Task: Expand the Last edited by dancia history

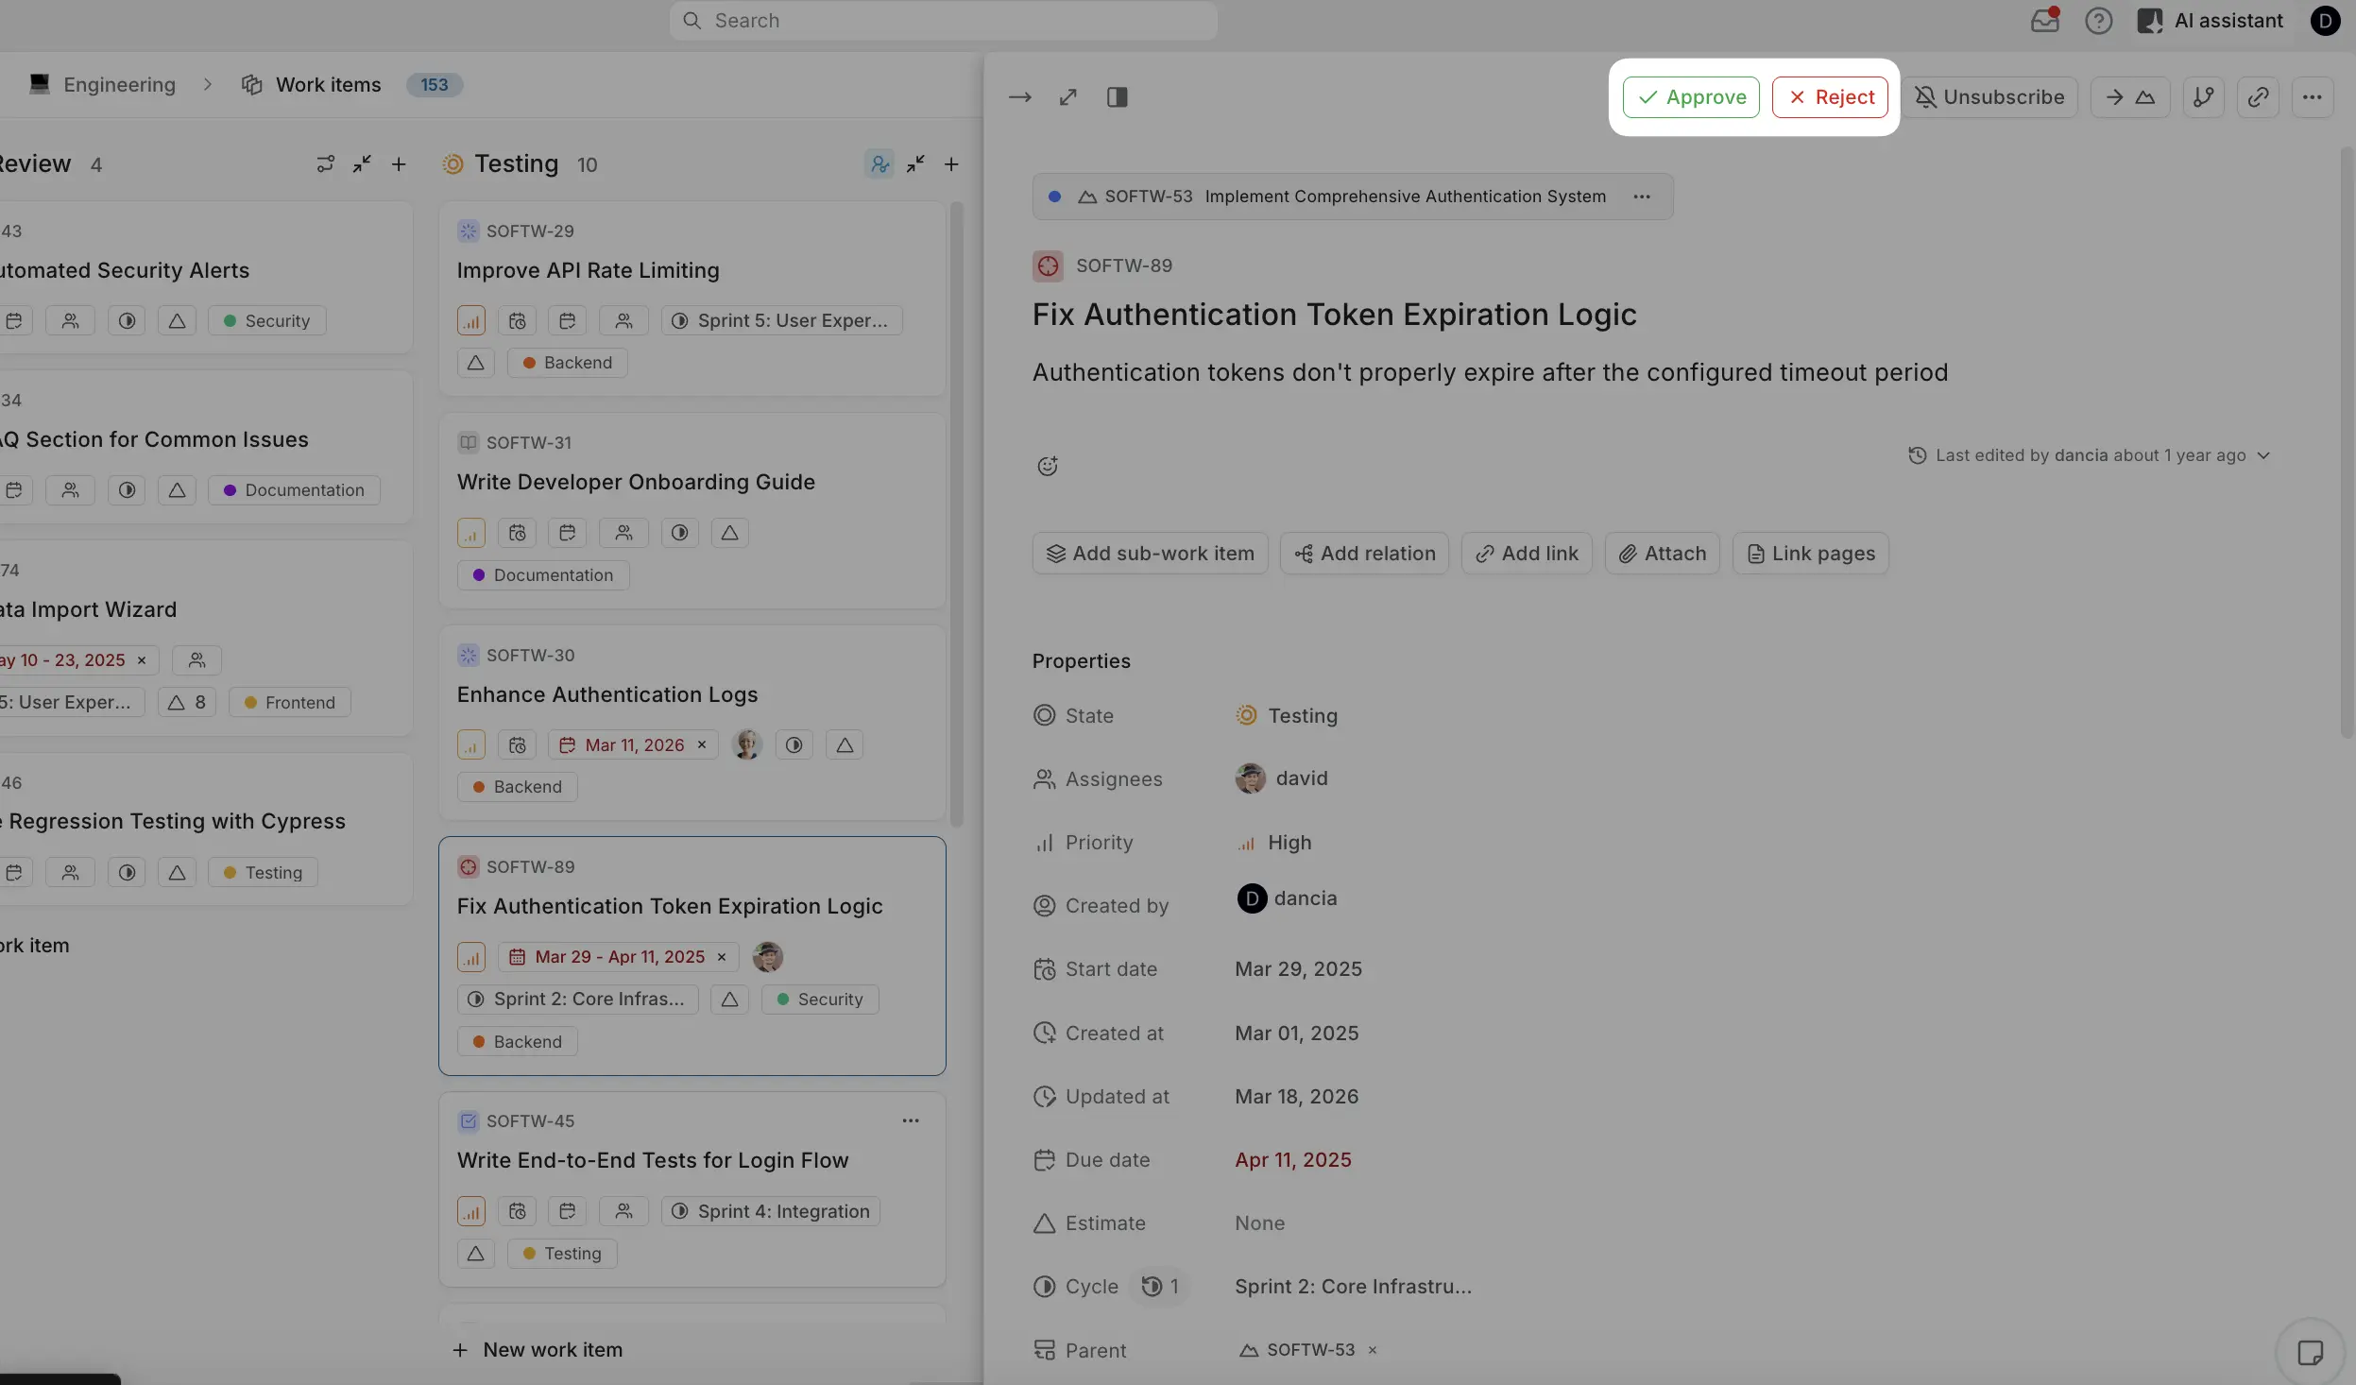Action: click(2266, 455)
